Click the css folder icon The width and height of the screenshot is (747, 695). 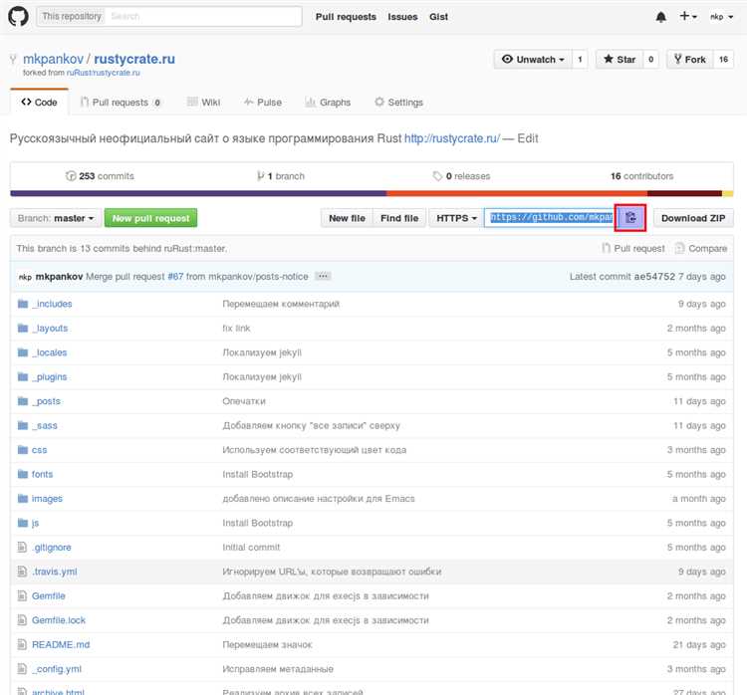coord(22,450)
